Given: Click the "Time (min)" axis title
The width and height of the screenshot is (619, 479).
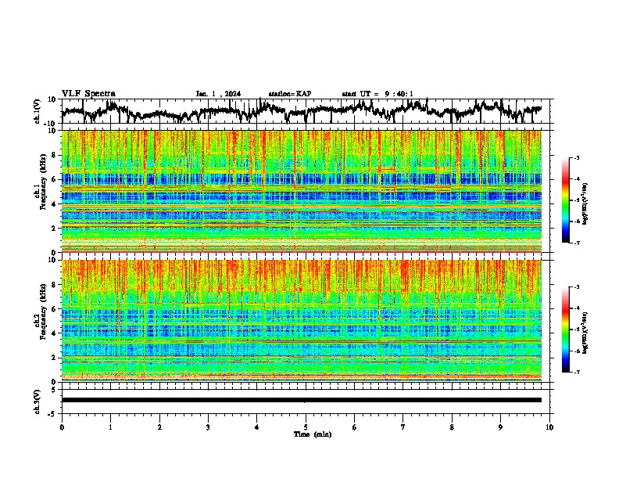Looking at the screenshot, I should click(x=313, y=434).
